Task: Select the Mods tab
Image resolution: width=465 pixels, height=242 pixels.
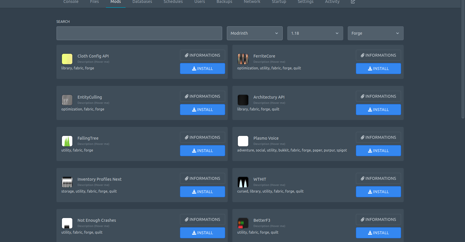Action: coord(115,2)
